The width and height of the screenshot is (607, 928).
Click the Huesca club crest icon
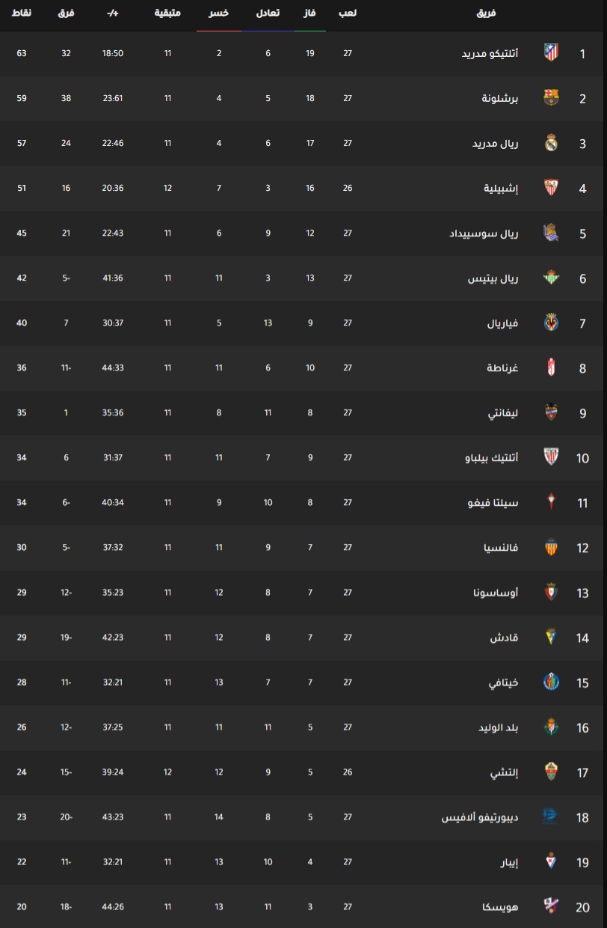tap(551, 906)
